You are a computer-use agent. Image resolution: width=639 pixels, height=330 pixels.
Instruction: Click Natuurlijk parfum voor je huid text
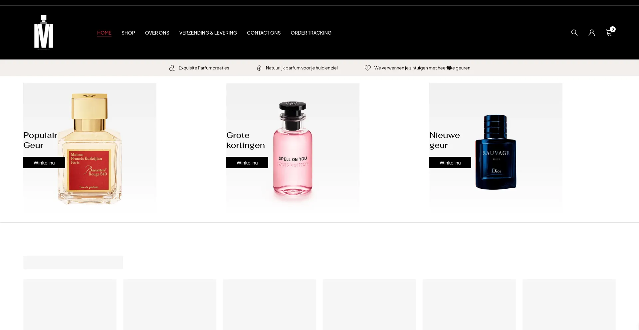coord(302,68)
